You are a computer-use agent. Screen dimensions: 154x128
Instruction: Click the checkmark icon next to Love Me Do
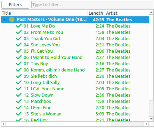coord(19,26)
